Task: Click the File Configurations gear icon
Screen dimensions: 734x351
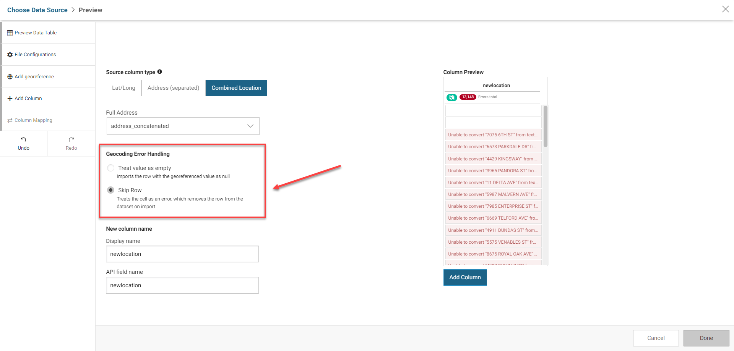Action: point(10,55)
